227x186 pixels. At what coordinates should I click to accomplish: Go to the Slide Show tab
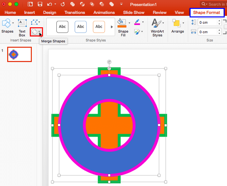pyautogui.click(x=134, y=12)
